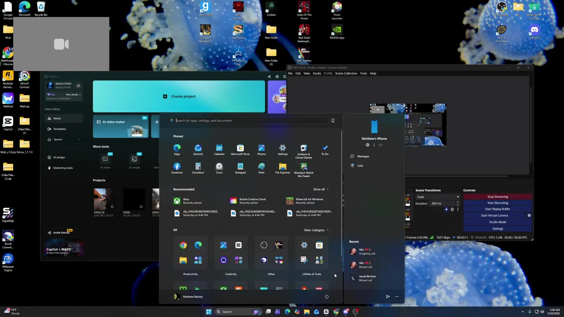This screenshot has width=564, height=317.
Task: Open the Docks menu in OBS
Action: (317, 74)
